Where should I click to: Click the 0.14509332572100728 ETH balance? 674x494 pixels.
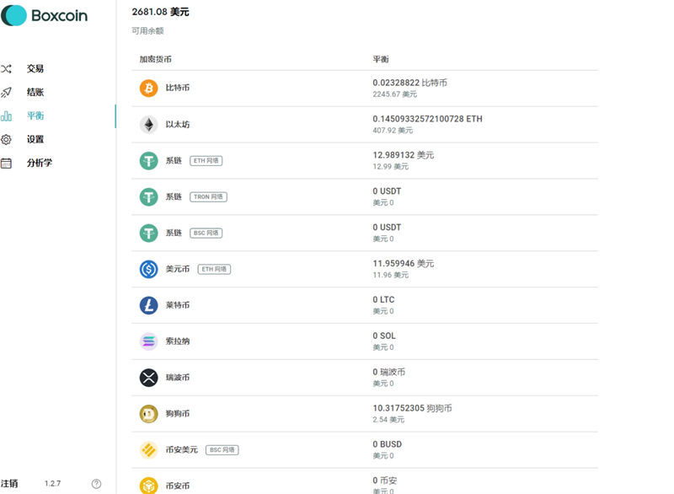(427, 119)
